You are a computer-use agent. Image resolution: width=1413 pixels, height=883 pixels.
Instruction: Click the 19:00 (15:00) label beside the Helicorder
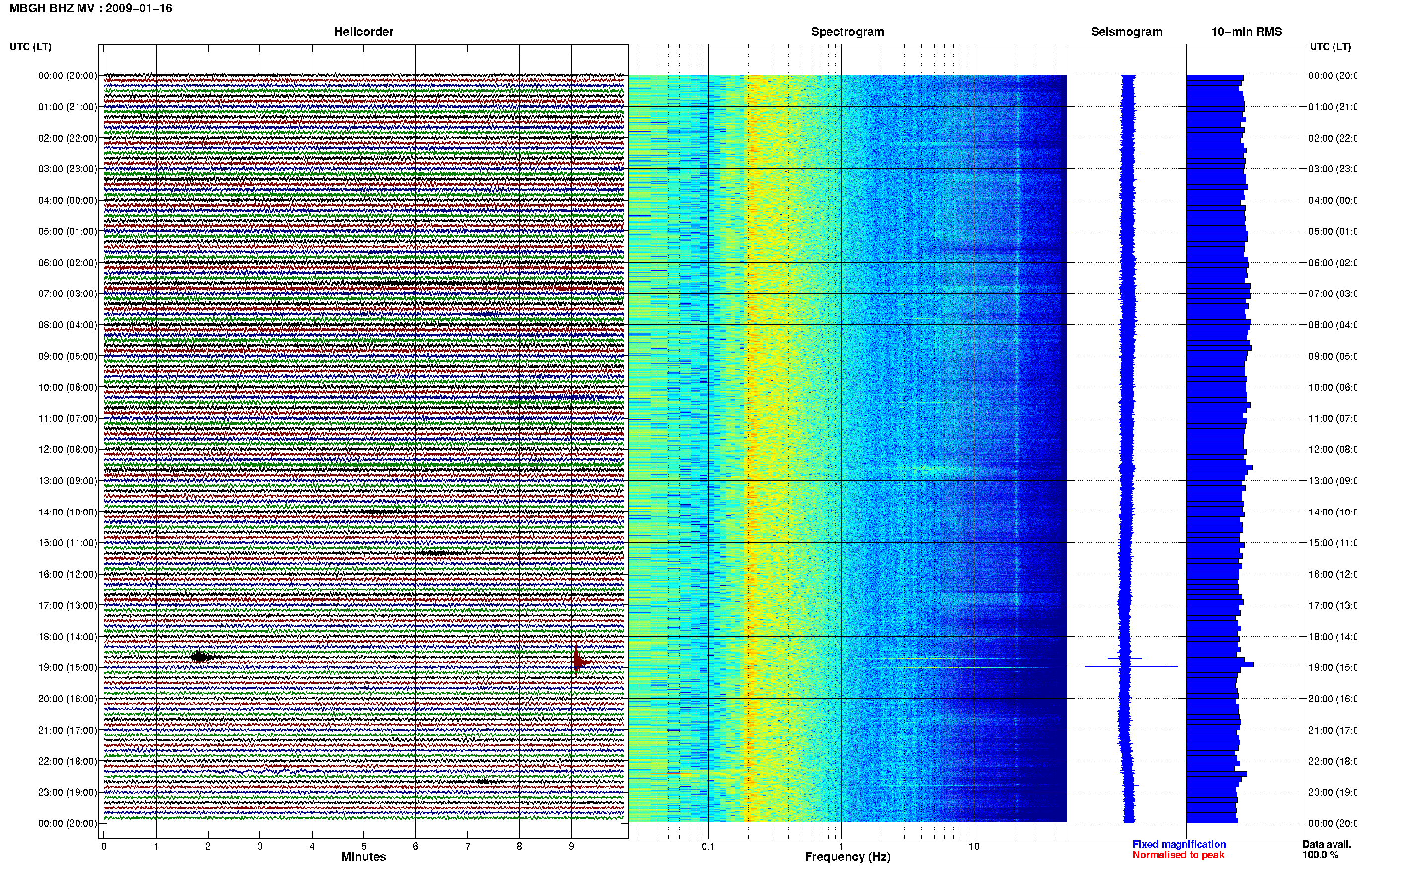(x=68, y=668)
